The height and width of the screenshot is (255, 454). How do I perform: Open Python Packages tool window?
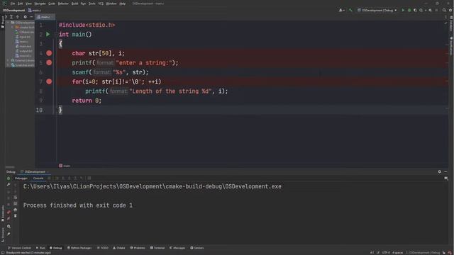[79, 248]
